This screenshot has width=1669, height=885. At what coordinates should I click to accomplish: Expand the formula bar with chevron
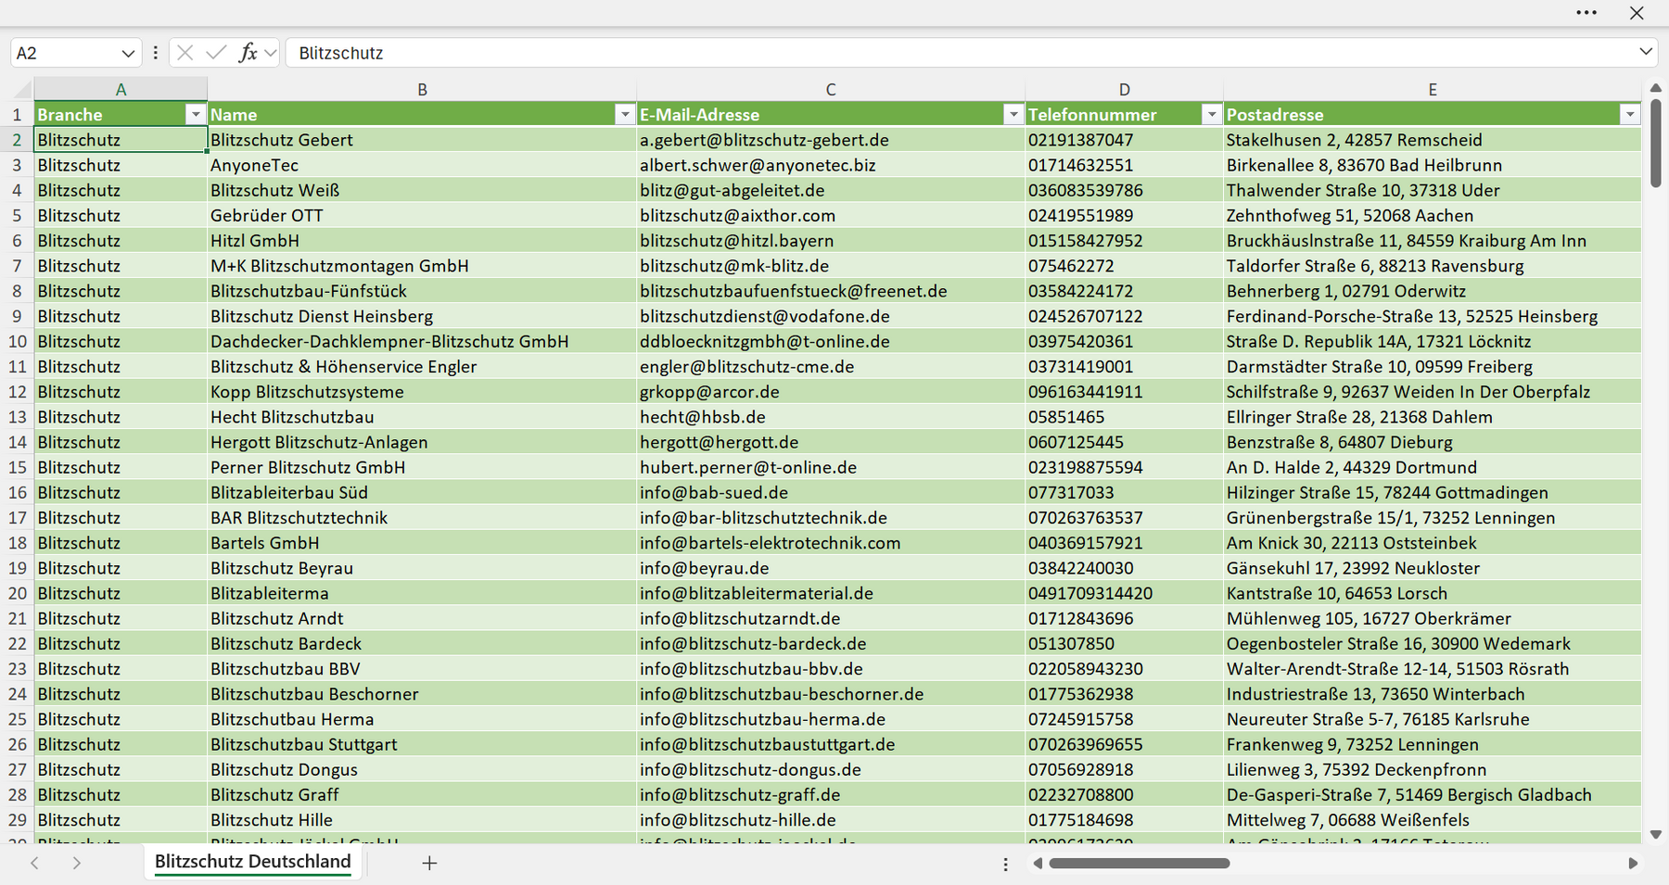(1646, 52)
